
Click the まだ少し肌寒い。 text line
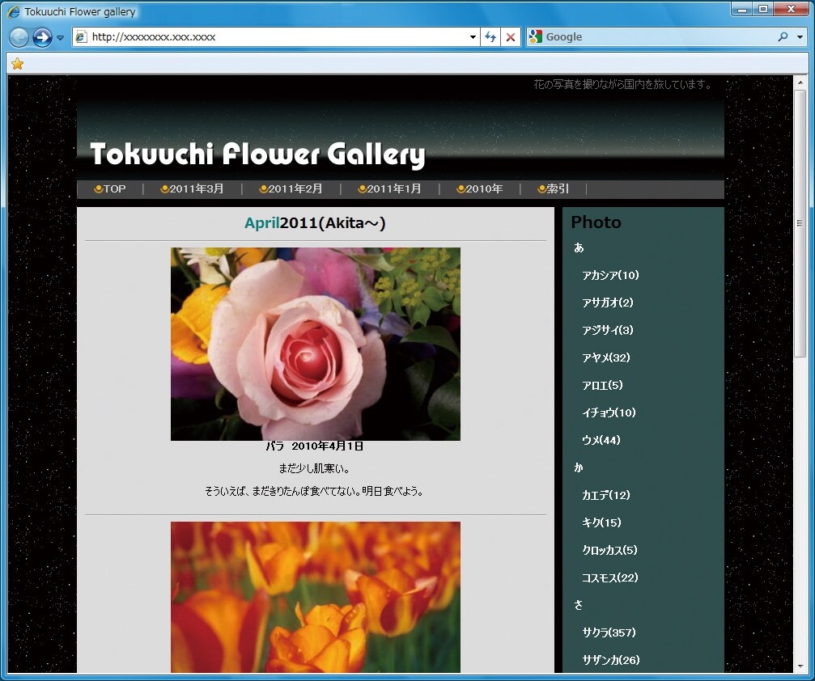[315, 468]
